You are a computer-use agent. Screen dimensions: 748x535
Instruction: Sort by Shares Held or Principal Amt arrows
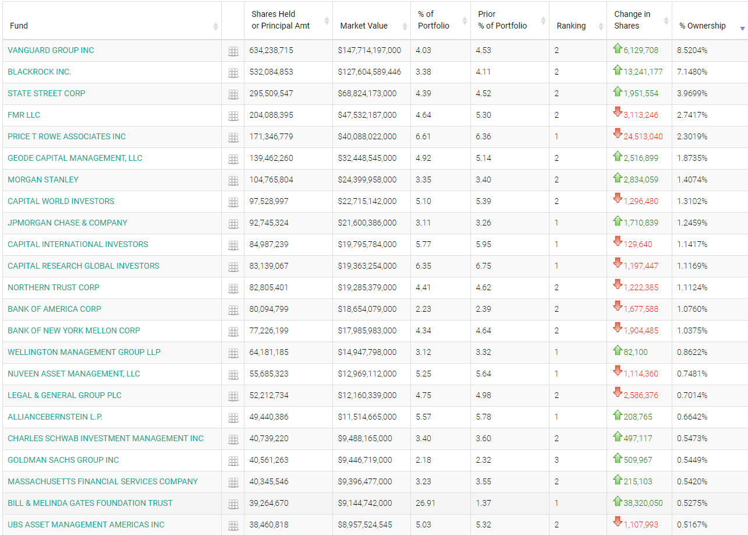[x=327, y=21]
